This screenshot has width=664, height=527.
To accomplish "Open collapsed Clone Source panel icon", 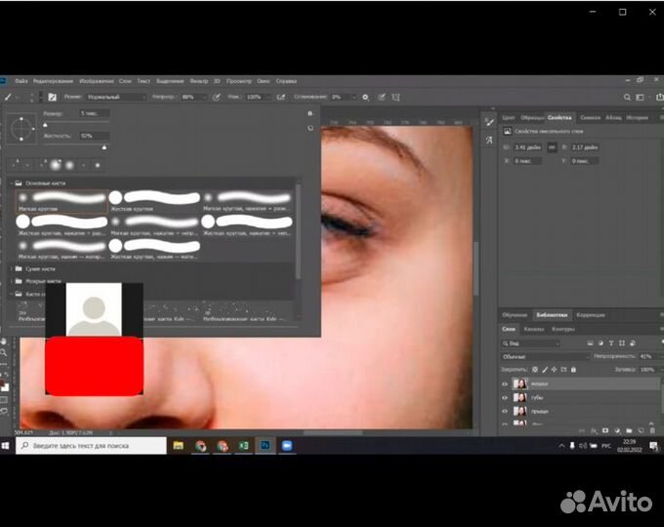I will [489, 140].
